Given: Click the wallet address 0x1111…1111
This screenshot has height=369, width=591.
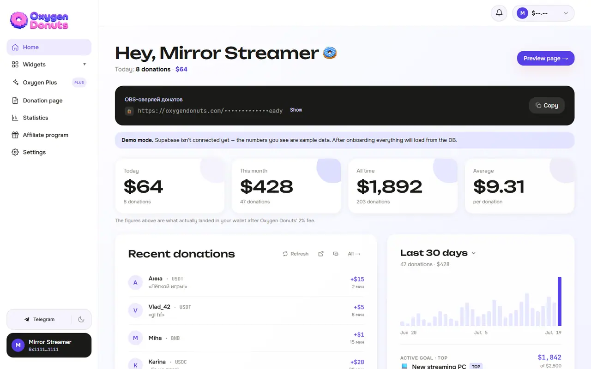Looking at the screenshot, I should 43,350.
